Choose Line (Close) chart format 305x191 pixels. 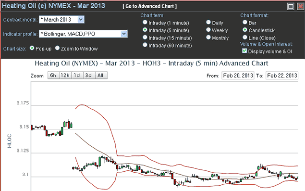[x=245, y=37]
